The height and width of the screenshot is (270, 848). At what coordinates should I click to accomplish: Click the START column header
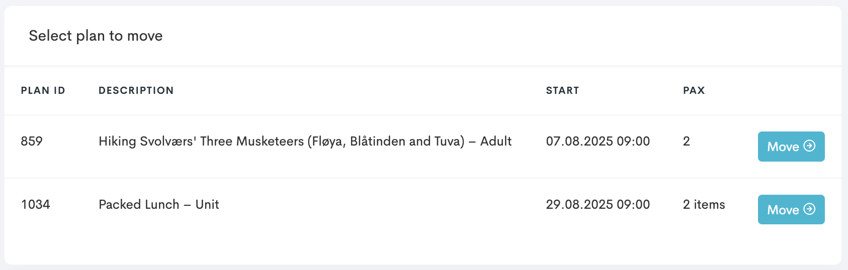[562, 91]
